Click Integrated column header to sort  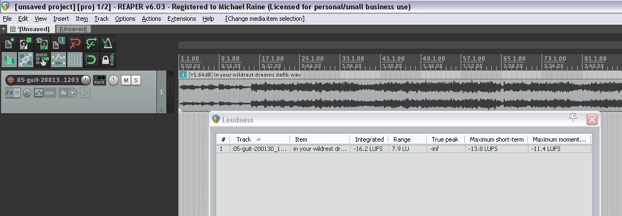click(369, 139)
